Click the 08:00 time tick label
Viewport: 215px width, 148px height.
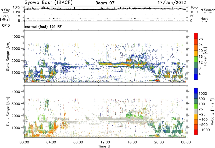click(x=78, y=142)
